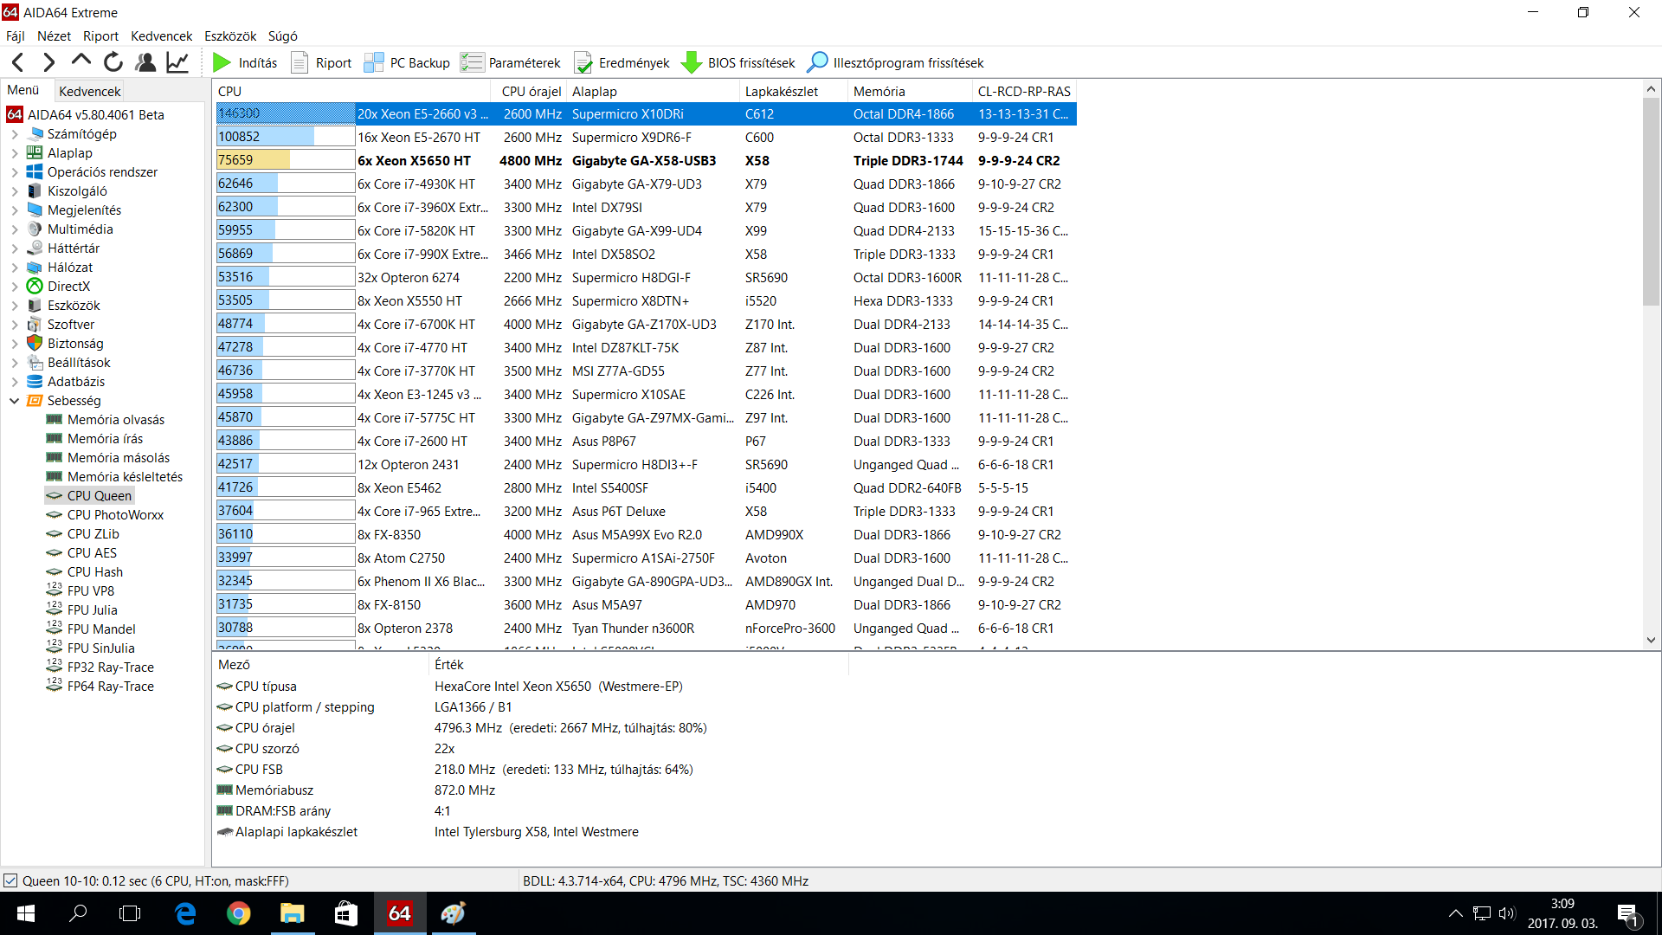
Task: Sort by the CPU órajel column header
Action: point(531,91)
